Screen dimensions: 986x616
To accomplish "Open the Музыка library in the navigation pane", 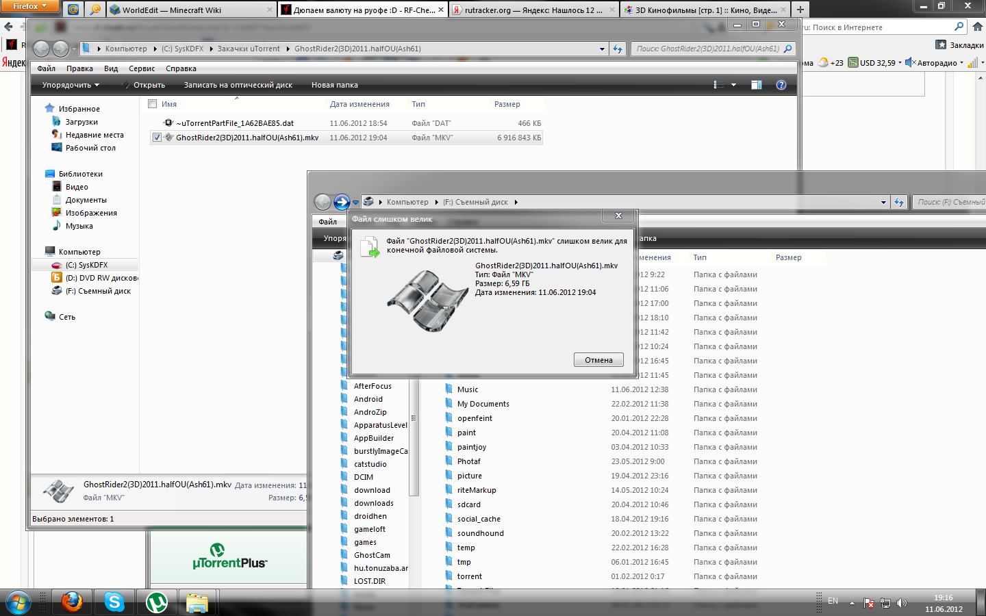I will [79, 226].
